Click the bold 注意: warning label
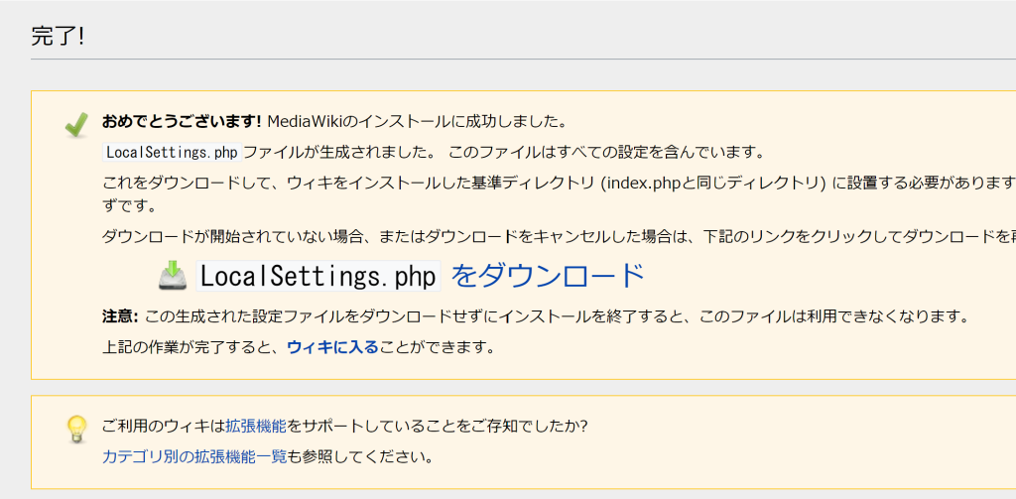 pos(120,316)
